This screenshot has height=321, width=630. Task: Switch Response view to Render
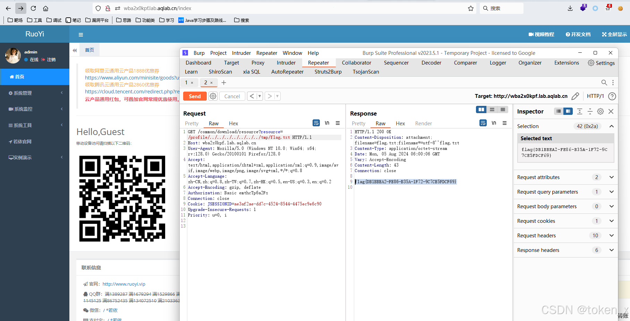click(424, 124)
